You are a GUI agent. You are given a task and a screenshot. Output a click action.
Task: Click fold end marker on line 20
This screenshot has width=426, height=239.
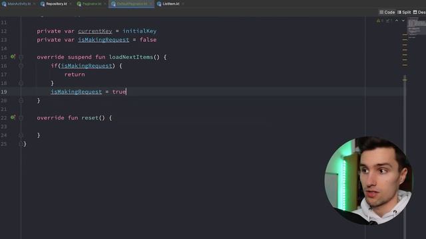click(21, 100)
